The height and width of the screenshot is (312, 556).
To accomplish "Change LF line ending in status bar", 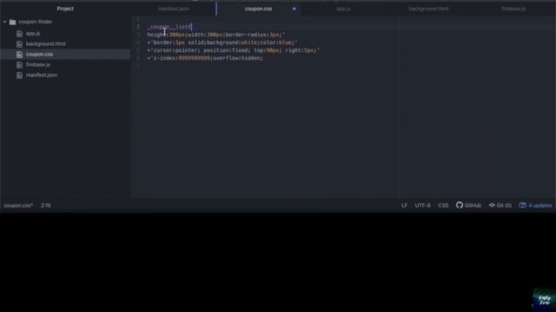I will click(x=404, y=205).
